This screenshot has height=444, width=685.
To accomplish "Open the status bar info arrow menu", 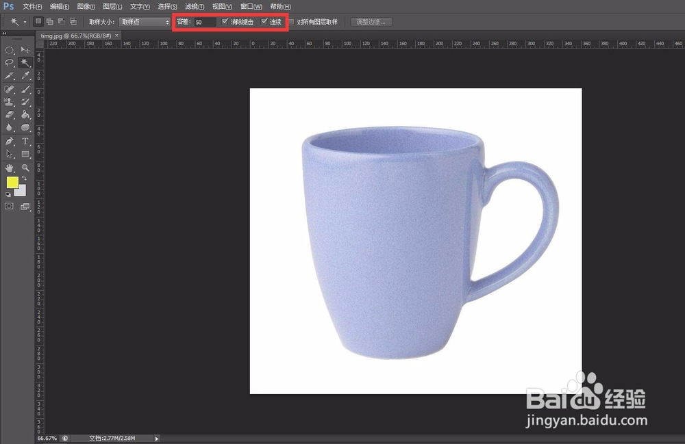I will (157, 439).
